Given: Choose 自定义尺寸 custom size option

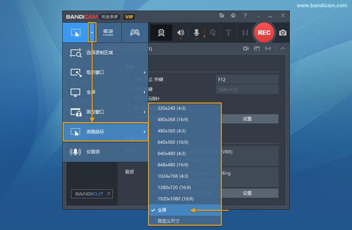Looking at the screenshot, I should tap(185, 221).
